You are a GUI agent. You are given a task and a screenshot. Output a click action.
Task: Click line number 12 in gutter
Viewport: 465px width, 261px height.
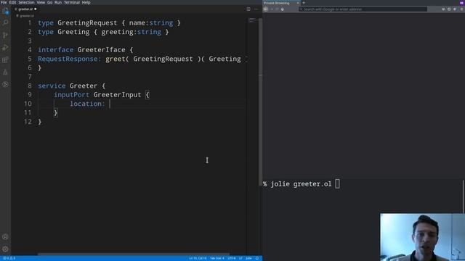tap(28, 122)
